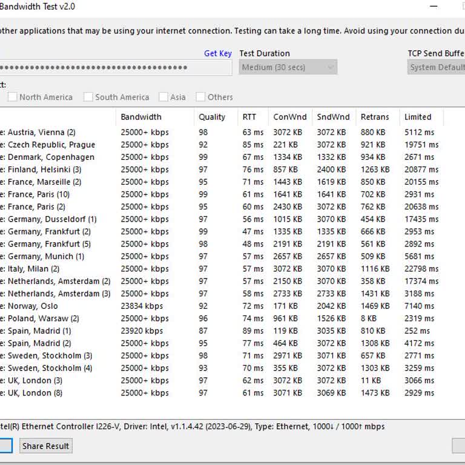Toggle the North America checkbox
465x465 pixels.
coord(12,97)
